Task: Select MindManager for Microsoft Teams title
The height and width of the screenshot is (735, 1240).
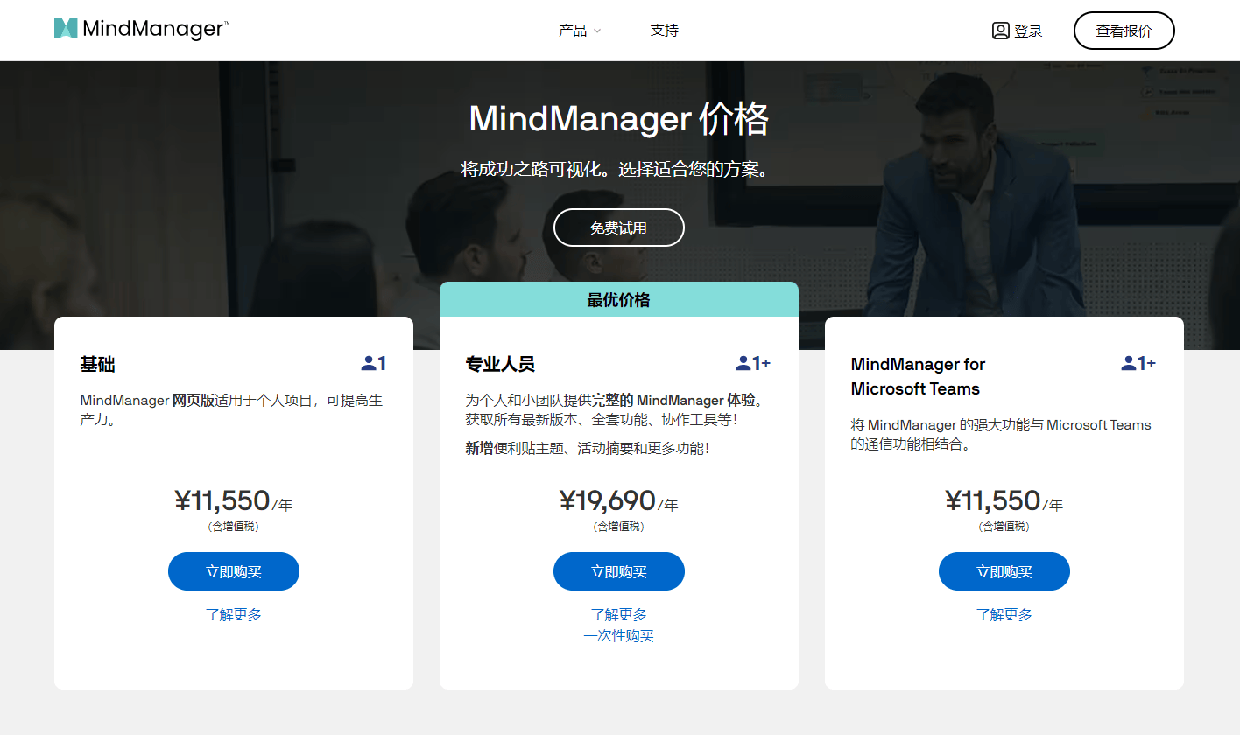Action: 918,376
